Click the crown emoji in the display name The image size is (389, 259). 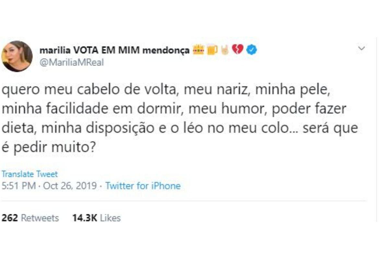click(x=198, y=50)
